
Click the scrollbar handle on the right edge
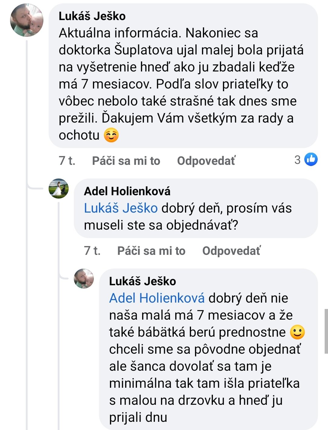point(326,331)
